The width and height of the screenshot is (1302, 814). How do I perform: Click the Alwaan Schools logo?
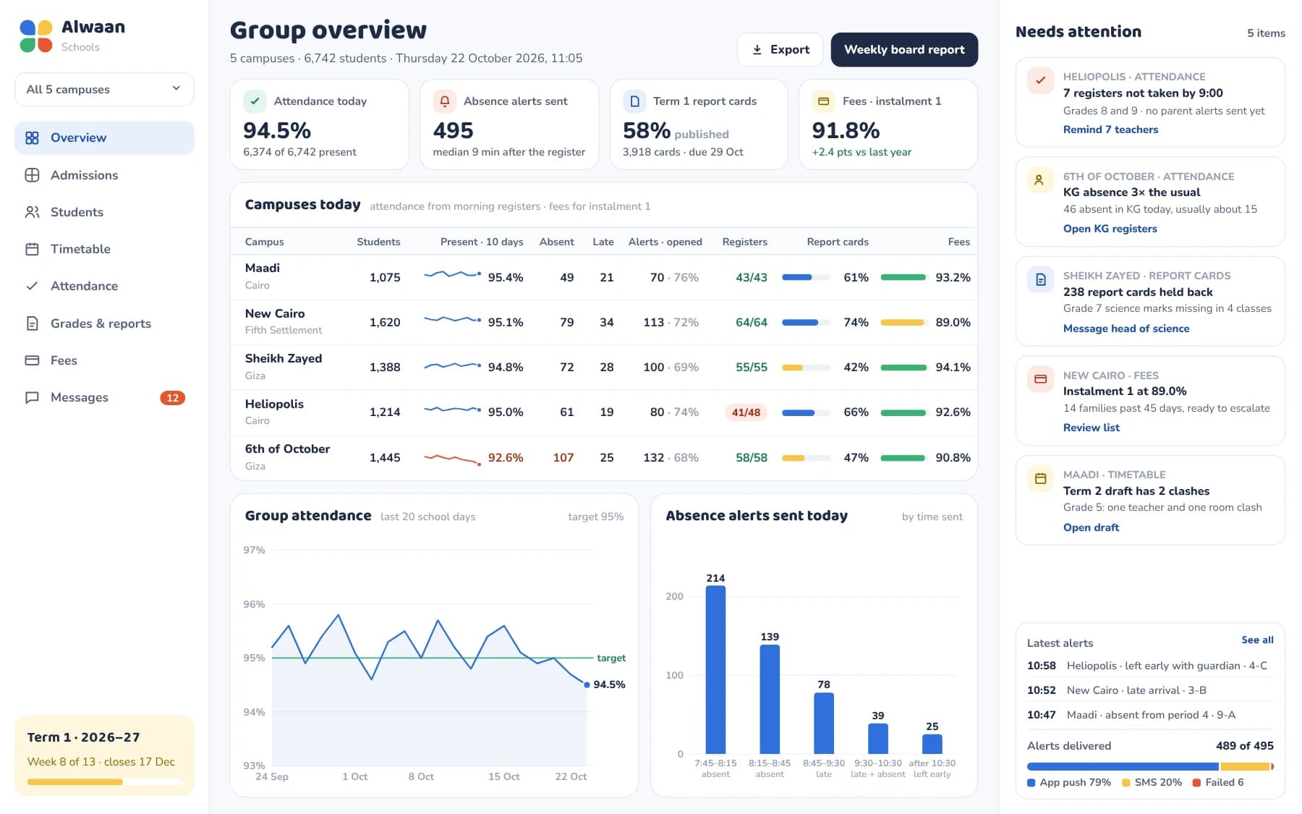pyautogui.click(x=36, y=36)
